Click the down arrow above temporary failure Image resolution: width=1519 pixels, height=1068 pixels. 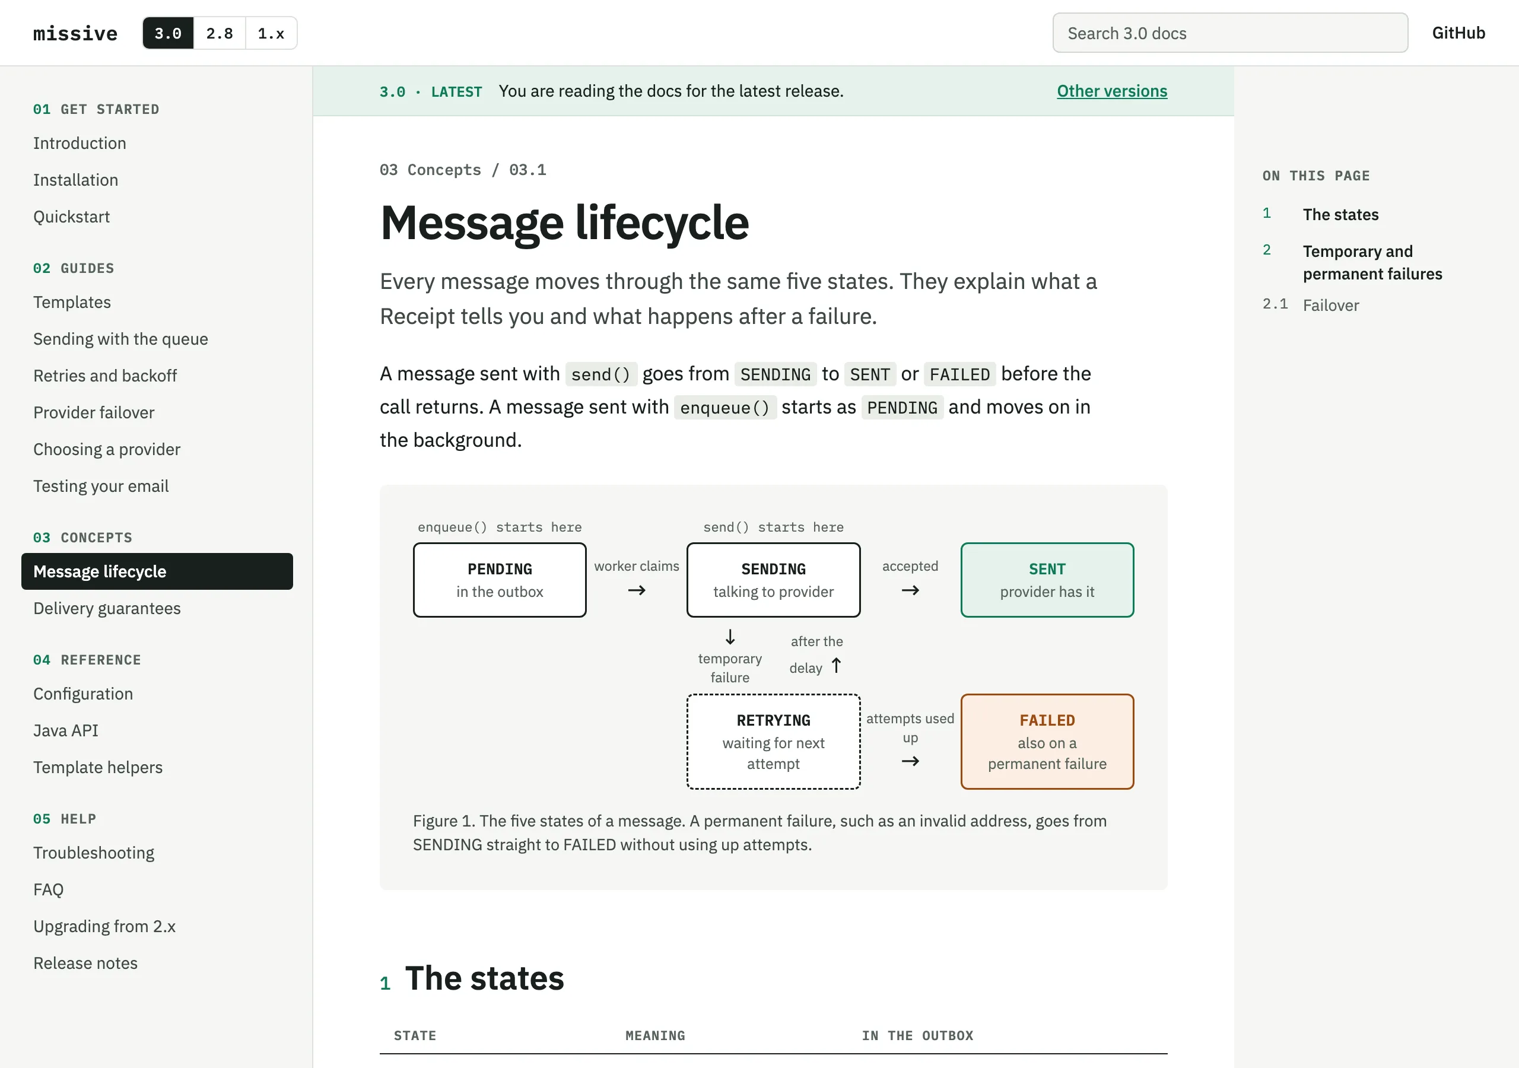[730, 637]
